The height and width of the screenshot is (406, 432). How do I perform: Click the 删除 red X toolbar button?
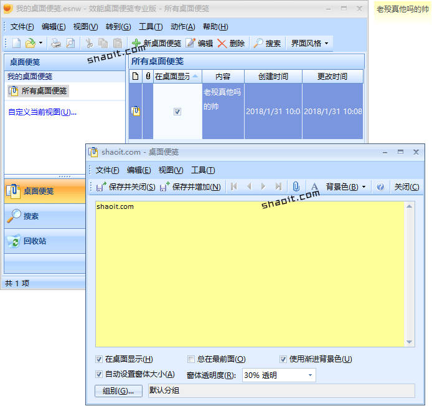tap(231, 43)
